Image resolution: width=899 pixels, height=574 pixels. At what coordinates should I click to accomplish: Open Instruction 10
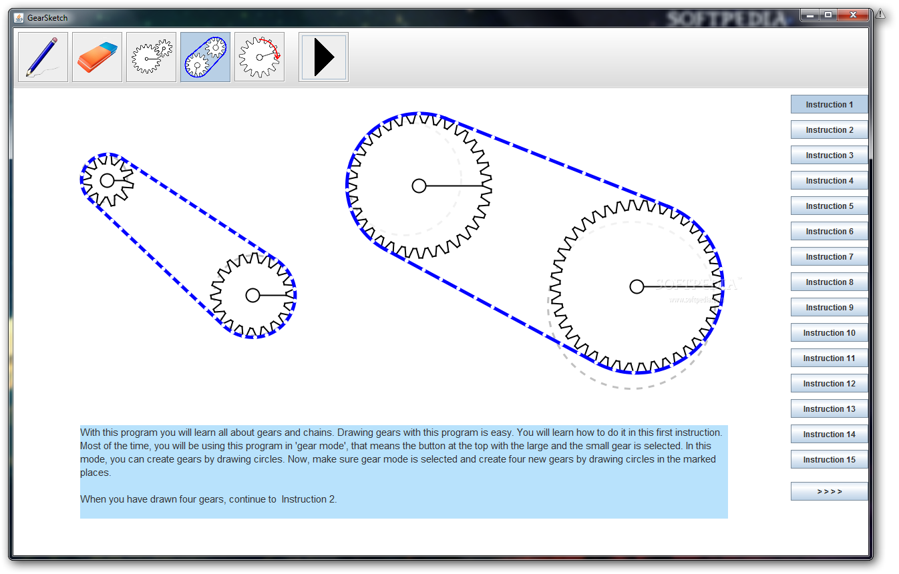point(829,333)
